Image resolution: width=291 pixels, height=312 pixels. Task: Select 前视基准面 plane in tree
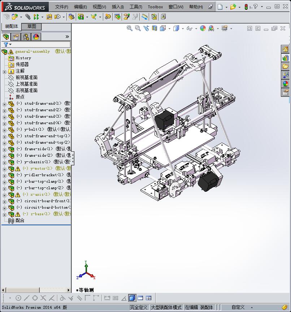pos(26,77)
